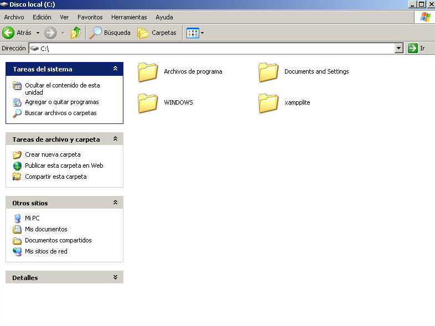The image size is (435, 326).
Task: Click the Vistas view icon
Action: [x=192, y=33]
